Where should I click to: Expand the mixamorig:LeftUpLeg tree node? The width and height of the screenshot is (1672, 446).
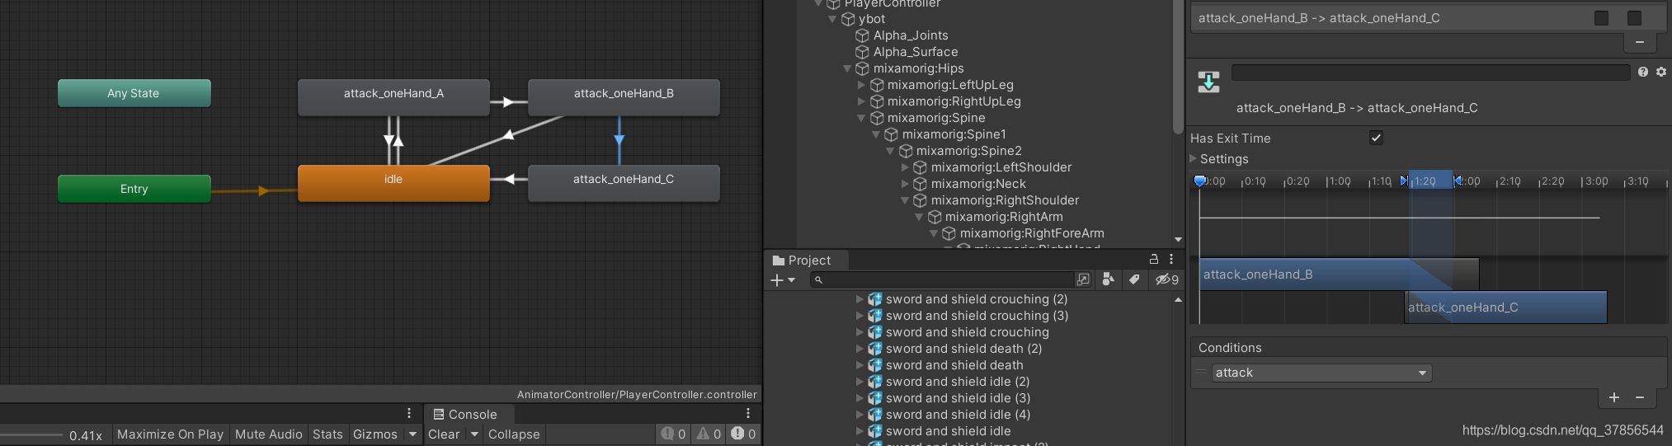862,85
